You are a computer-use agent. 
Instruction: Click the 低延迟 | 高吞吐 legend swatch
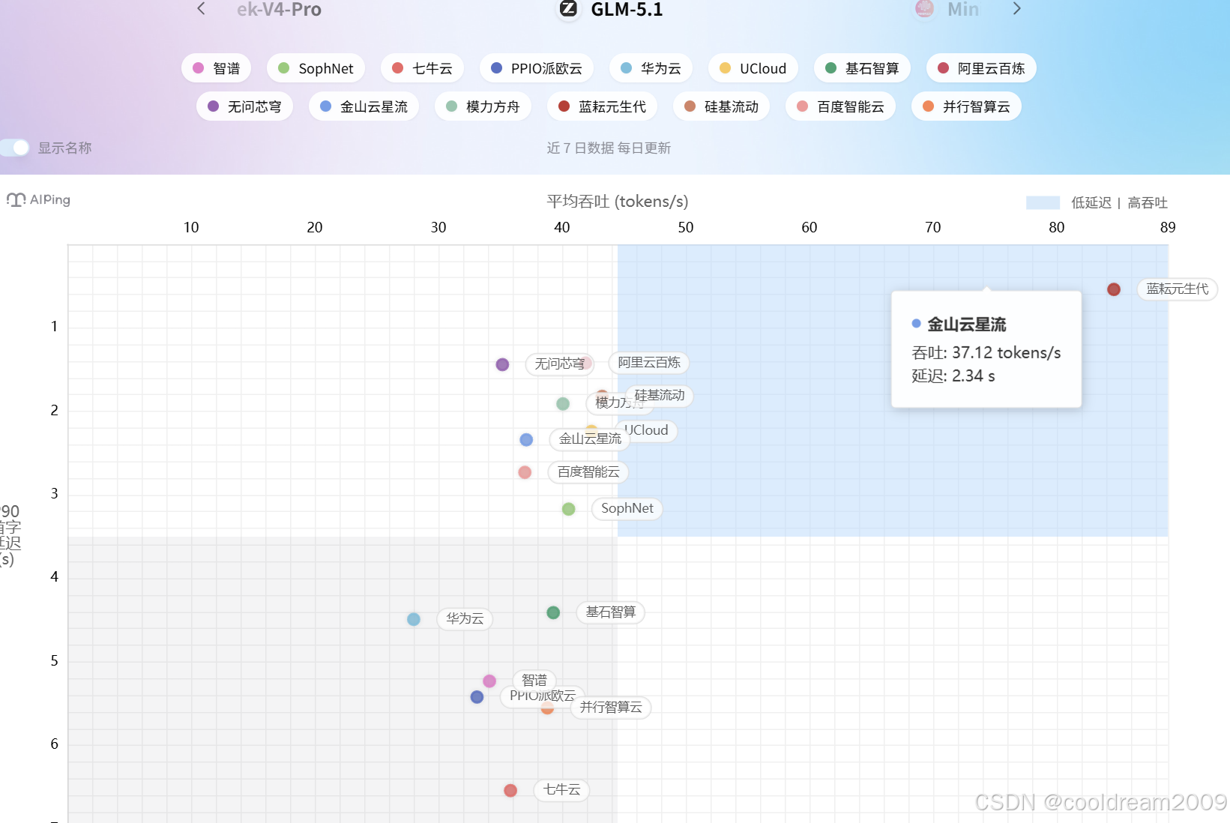point(1043,202)
